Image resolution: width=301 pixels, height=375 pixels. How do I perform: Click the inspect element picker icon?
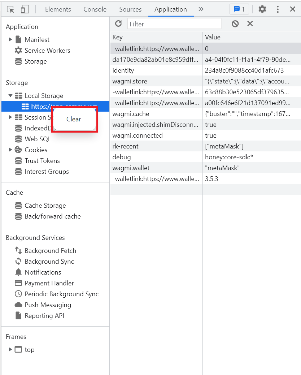10,9
